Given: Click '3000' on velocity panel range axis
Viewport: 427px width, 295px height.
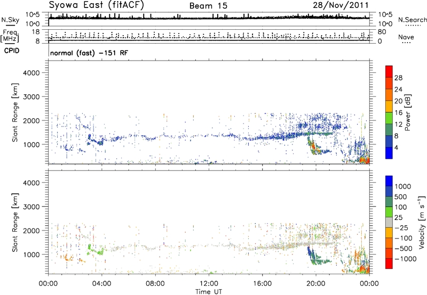Looking at the screenshot, I should coord(31,207).
